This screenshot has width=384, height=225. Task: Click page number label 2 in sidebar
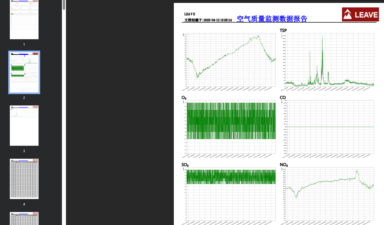point(24,98)
